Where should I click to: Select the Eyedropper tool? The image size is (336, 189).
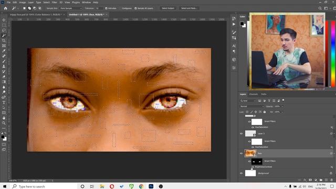[x=4, y=51]
